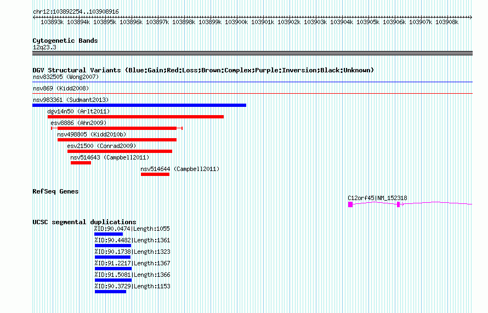The width and height of the screenshot is (488, 313).
Task: Select the short red nsv514643 bar
Action: coord(81,163)
